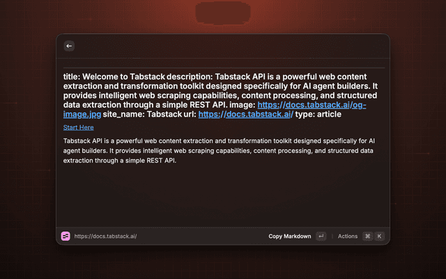Screen dimensions: 446x279
Task: Click the Command key symbol icon
Action: (367, 236)
